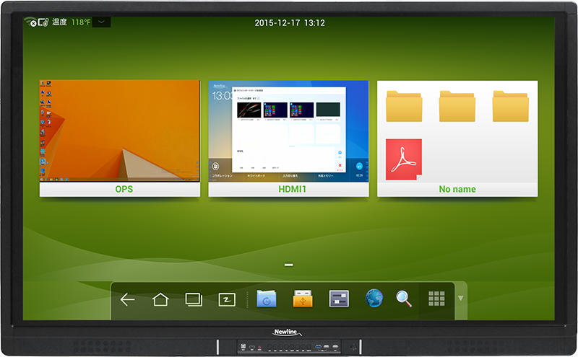Image resolution: width=578 pixels, height=357 pixels.
Task: Tap the back arrow in the bottom dock
Action: (x=128, y=299)
